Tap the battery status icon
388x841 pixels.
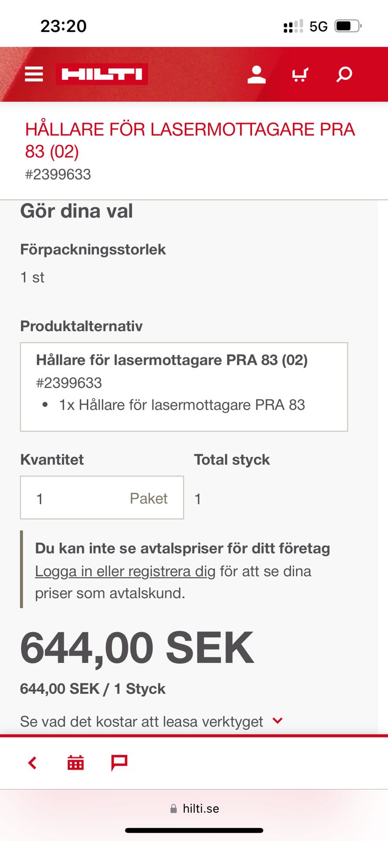[x=348, y=26]
